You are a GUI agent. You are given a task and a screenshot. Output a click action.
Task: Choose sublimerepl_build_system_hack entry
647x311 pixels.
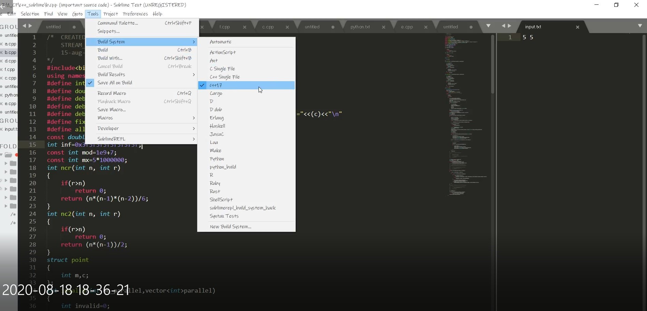[246, 208]
